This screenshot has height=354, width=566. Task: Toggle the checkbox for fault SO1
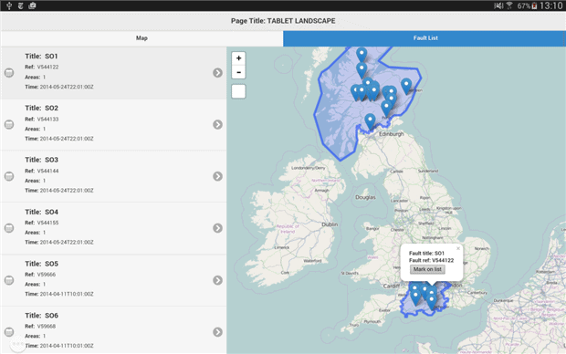[x=9, y=72]
